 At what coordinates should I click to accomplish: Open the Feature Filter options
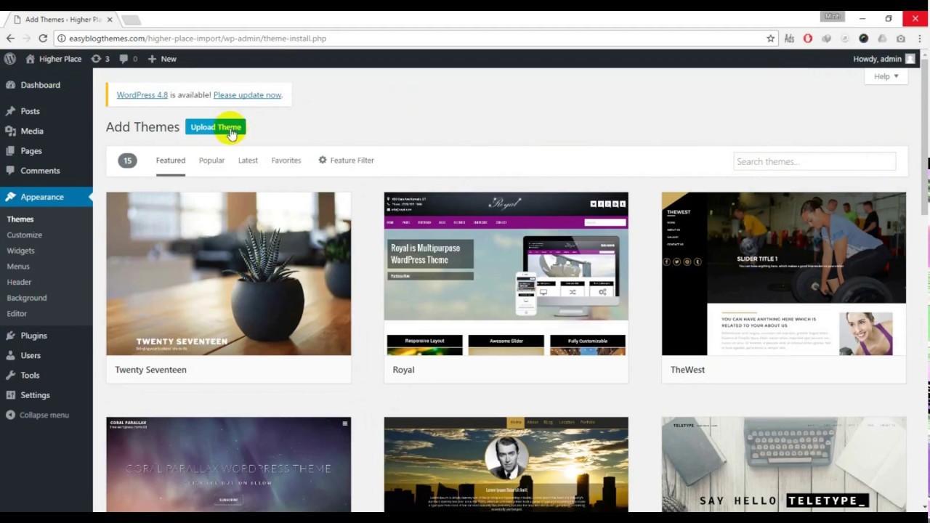pyautogui.click(x=346, y=161)
